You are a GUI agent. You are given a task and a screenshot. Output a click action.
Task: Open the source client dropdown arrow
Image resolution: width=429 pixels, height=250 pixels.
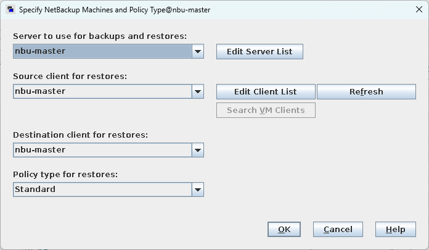tap(197, 92)
